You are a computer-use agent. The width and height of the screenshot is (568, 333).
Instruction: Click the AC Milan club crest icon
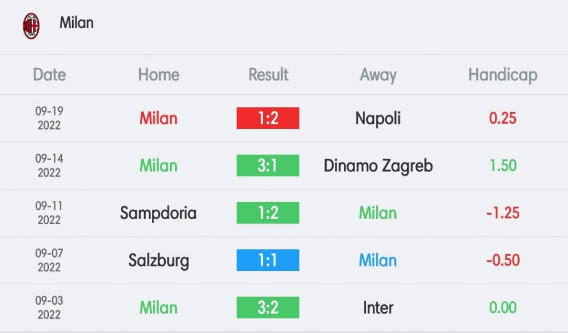[31, 26]
